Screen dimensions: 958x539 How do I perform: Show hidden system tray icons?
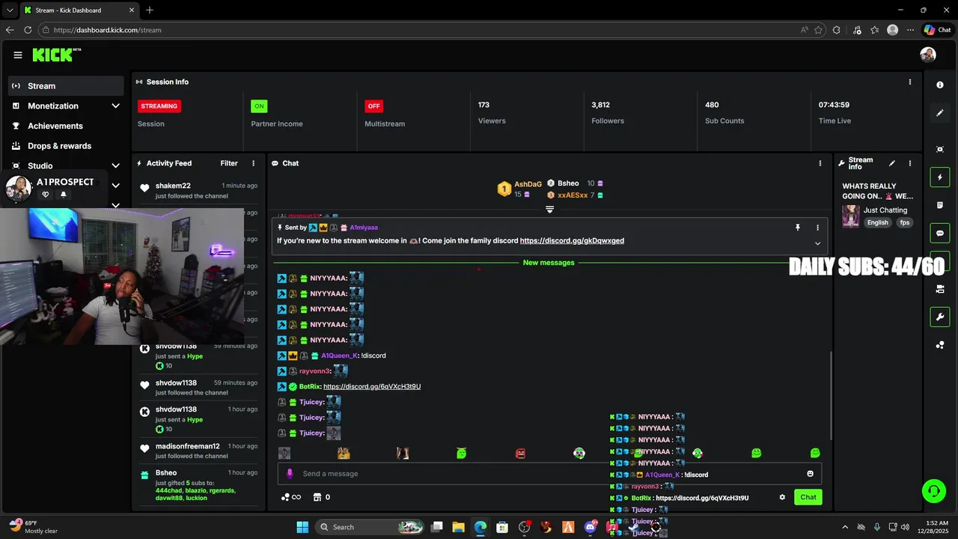845,527
